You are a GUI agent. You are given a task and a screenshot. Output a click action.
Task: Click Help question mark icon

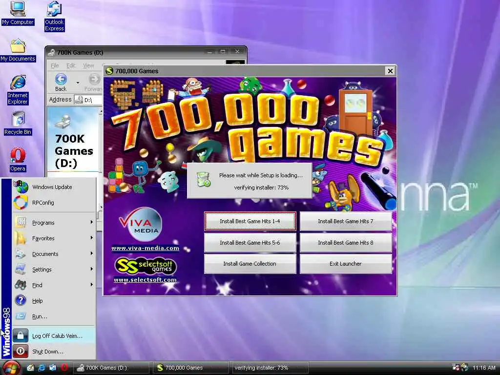tap(21, 300)
